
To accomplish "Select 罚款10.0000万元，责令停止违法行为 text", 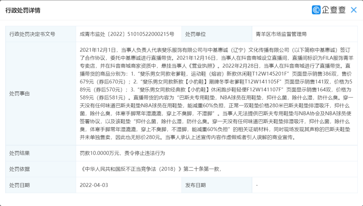I will tap(122, 153).
